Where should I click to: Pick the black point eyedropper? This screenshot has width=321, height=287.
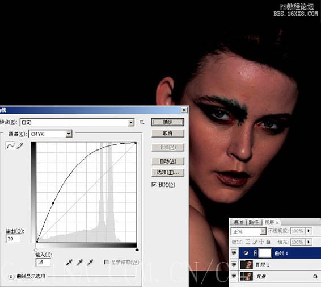(69, 262)
